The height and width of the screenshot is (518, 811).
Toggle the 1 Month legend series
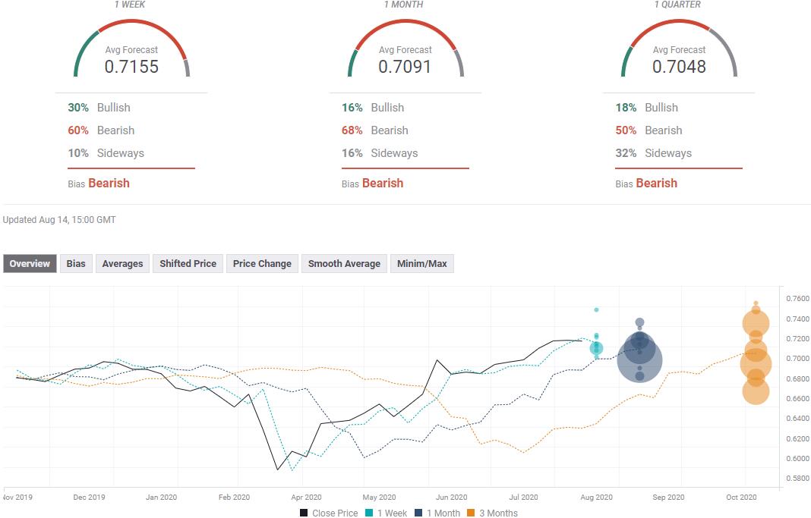point(438,513)
